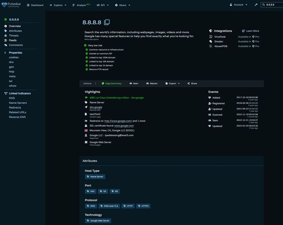This screenshot has height=225, width=283.
Task: Go to Attributes in the sidebar
Action: click(x=15, y=31)
